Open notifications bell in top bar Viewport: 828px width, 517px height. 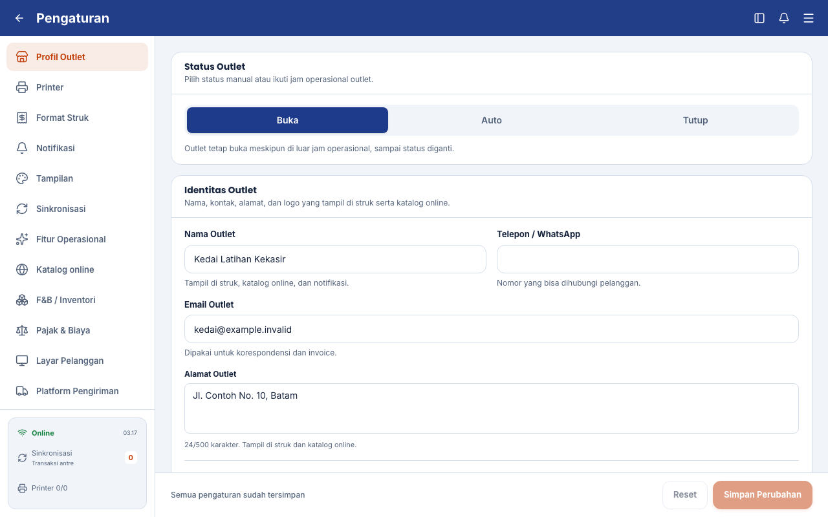784,18
